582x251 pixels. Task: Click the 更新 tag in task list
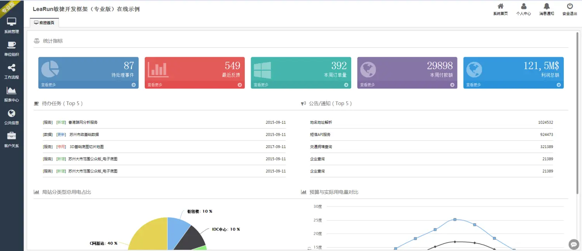pos(61,134)
